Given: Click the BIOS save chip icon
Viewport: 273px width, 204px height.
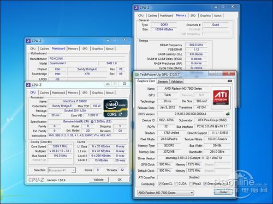Looking at the screenshot, I should pyautogui.click(x=228, y=114).
